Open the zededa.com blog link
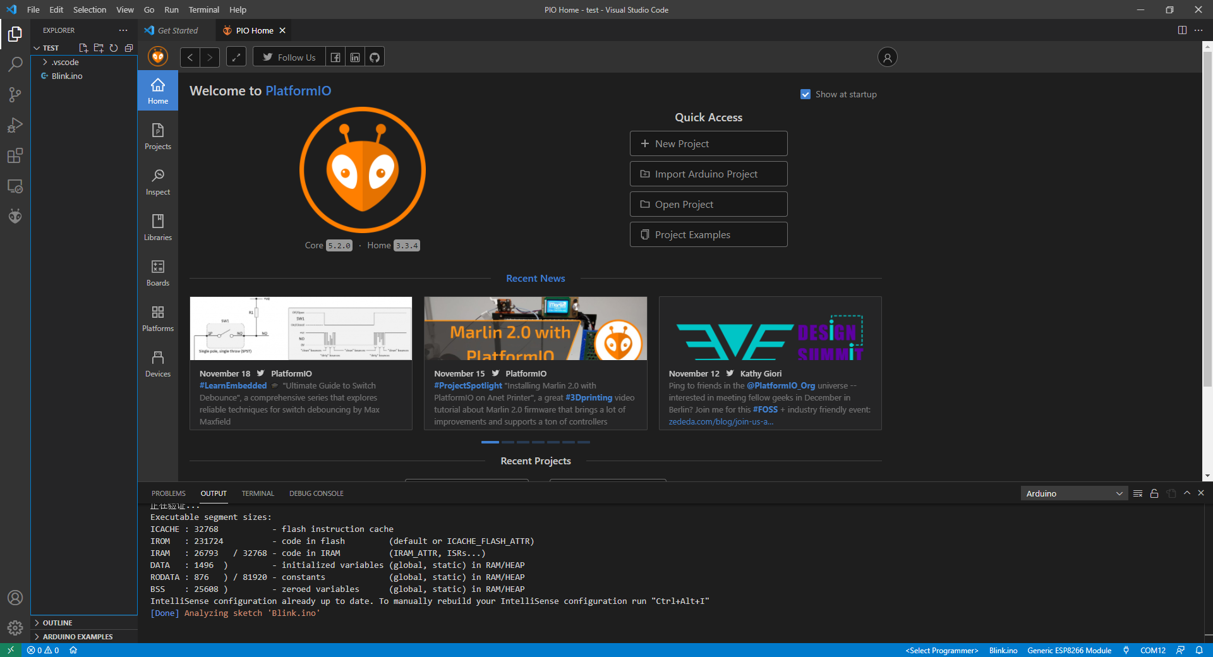The height and width of the screenshot is (657, 1213). pyautogui.click(x=721, y=422)
